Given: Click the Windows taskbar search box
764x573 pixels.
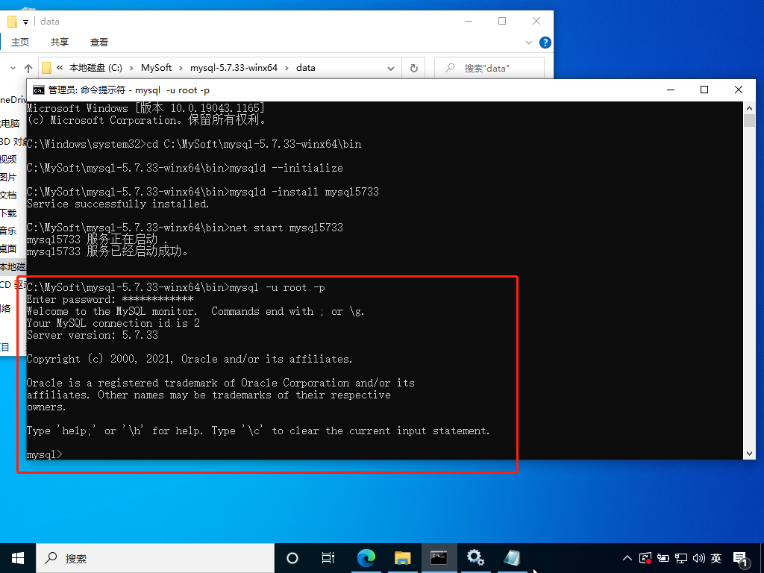Looking at the screenshot, I should coord(155,558).
